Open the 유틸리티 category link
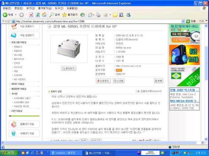 tap(18, 51)
